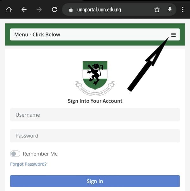The width and height of the screenshot is (190, 191).
Task: Reload the page with the refresh icon
Action: click(x=54, y=9)
